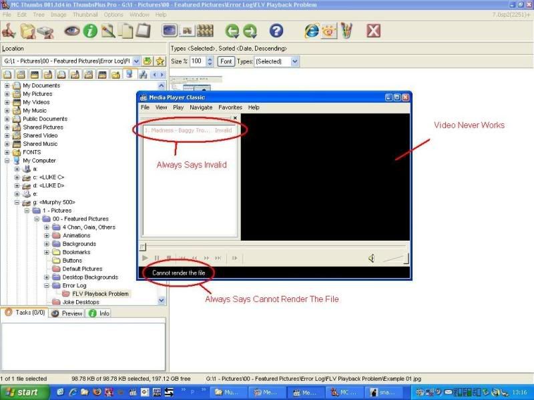Click the Firefox icon in quick launch

tap(97, 392)
